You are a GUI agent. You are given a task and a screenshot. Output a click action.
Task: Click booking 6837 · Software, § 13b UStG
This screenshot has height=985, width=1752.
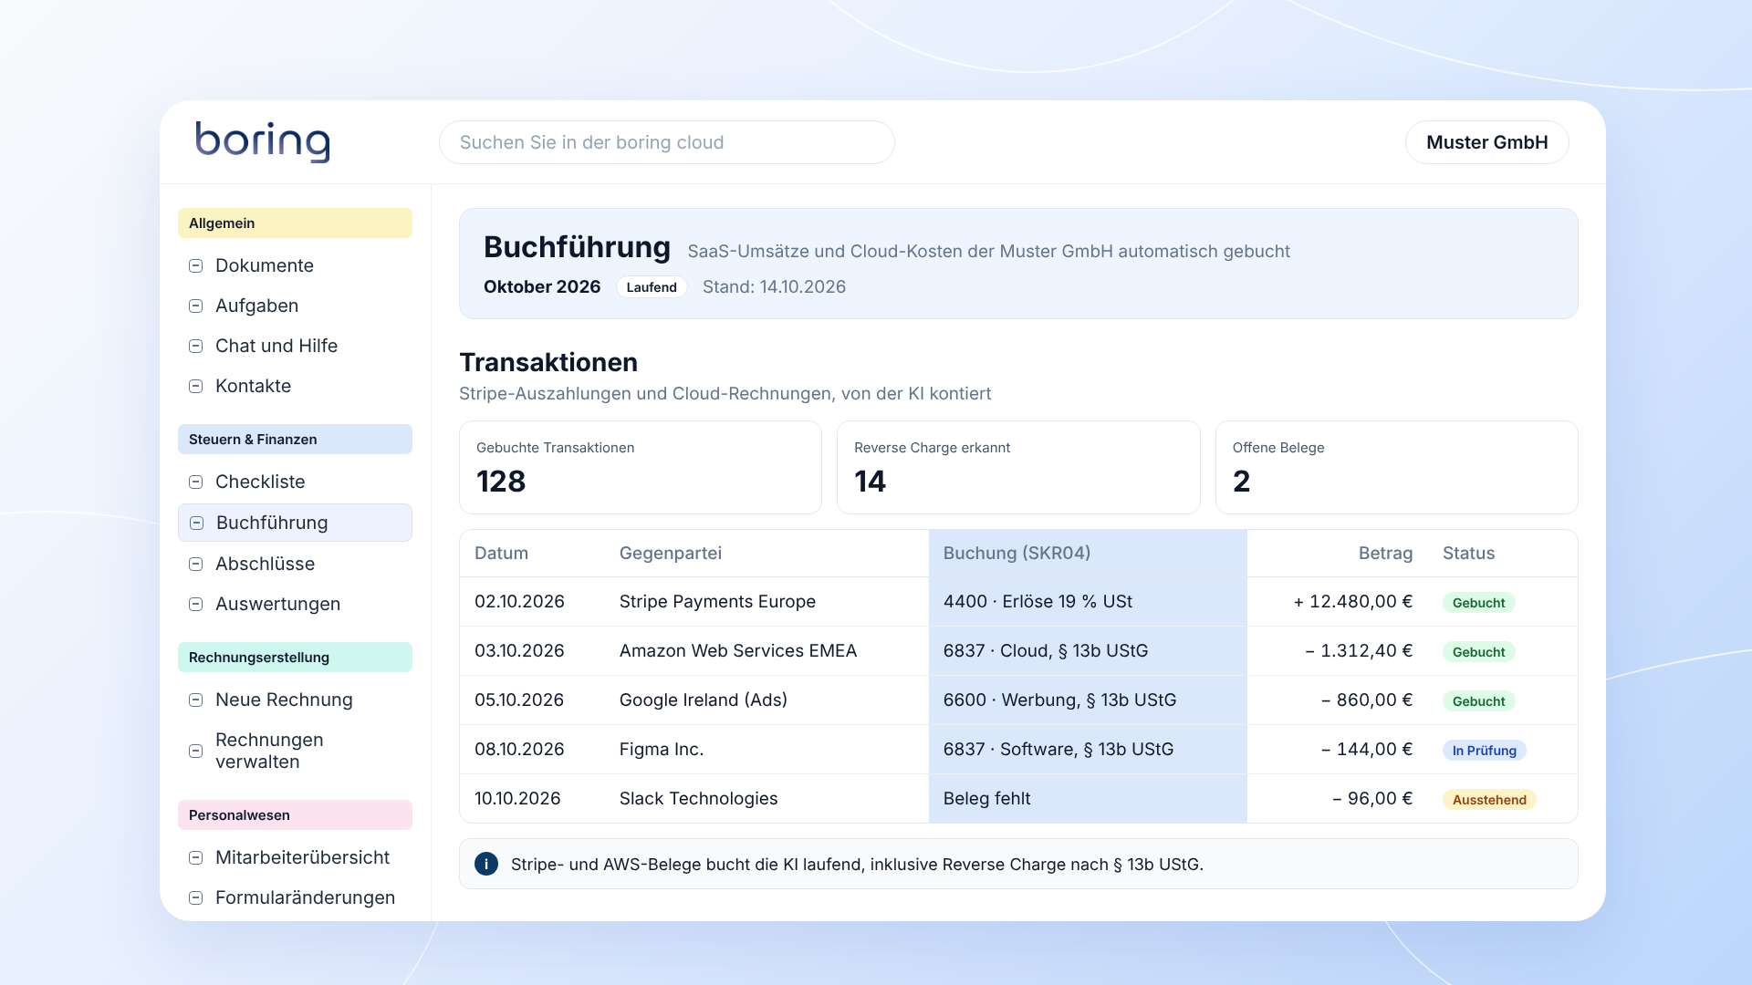tap(1058, 750)
